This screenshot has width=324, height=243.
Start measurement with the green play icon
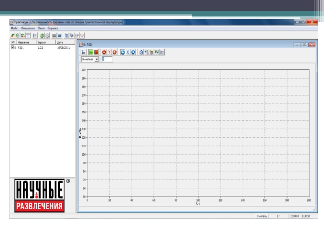pos(42,36)
